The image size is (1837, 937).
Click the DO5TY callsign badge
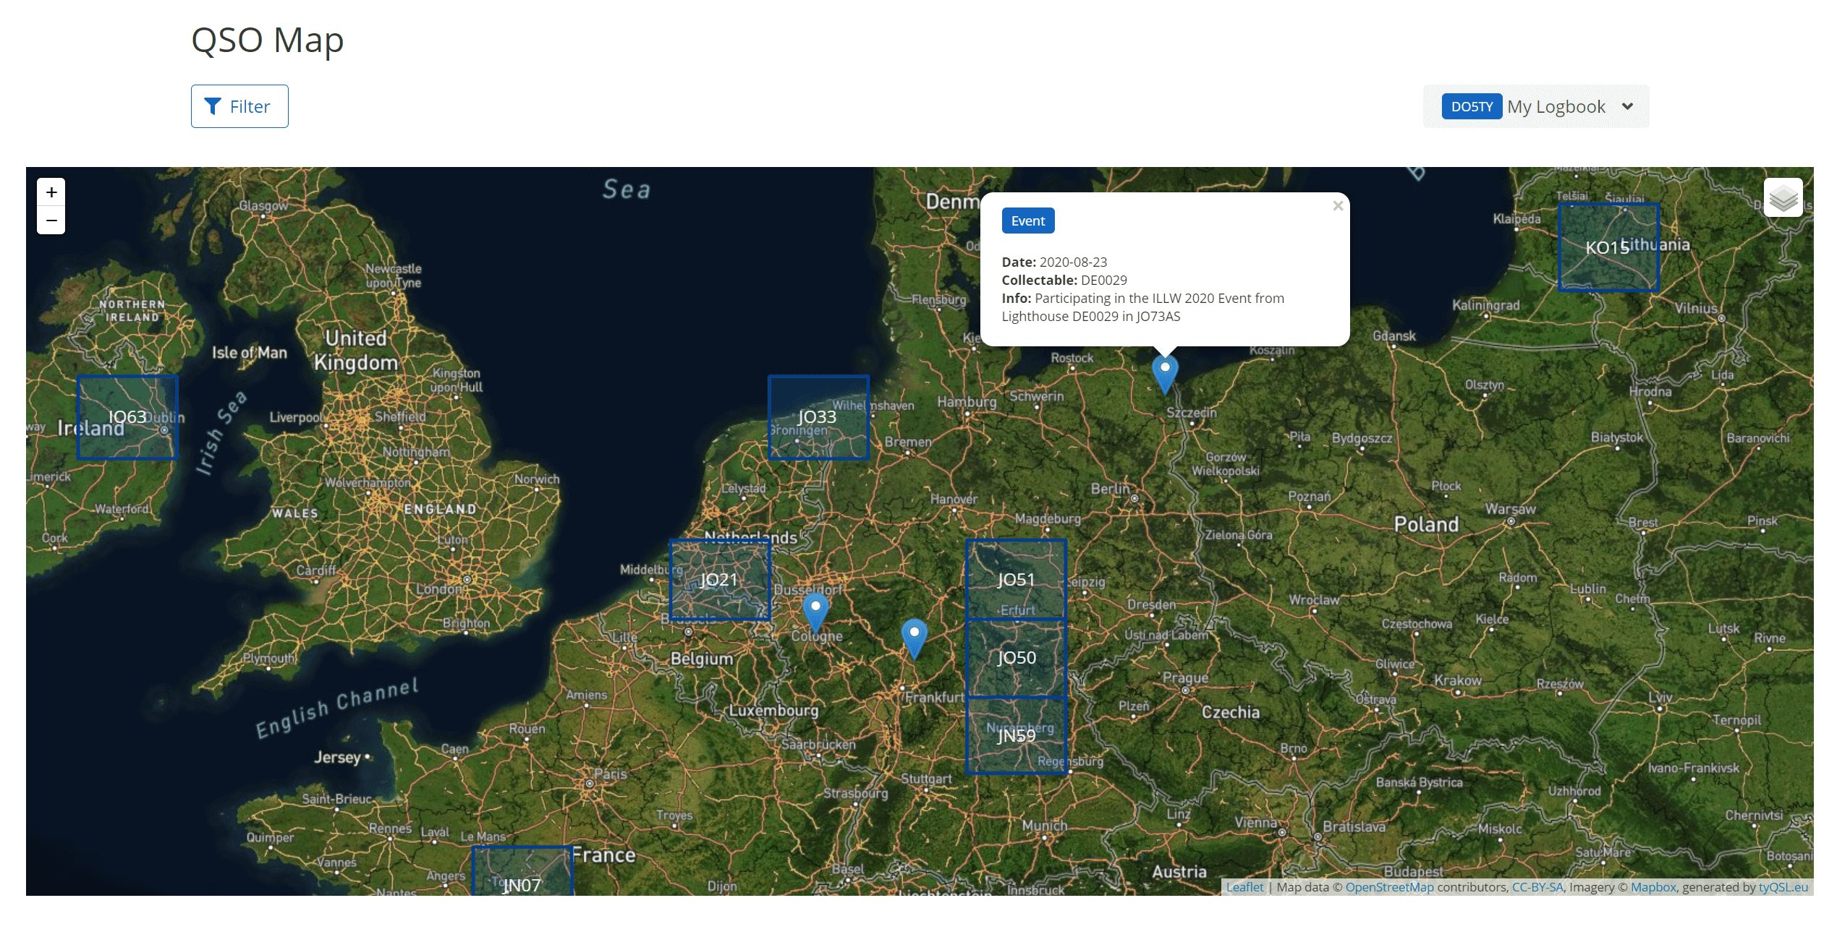pyautogui.click(x=1471, y=107)
